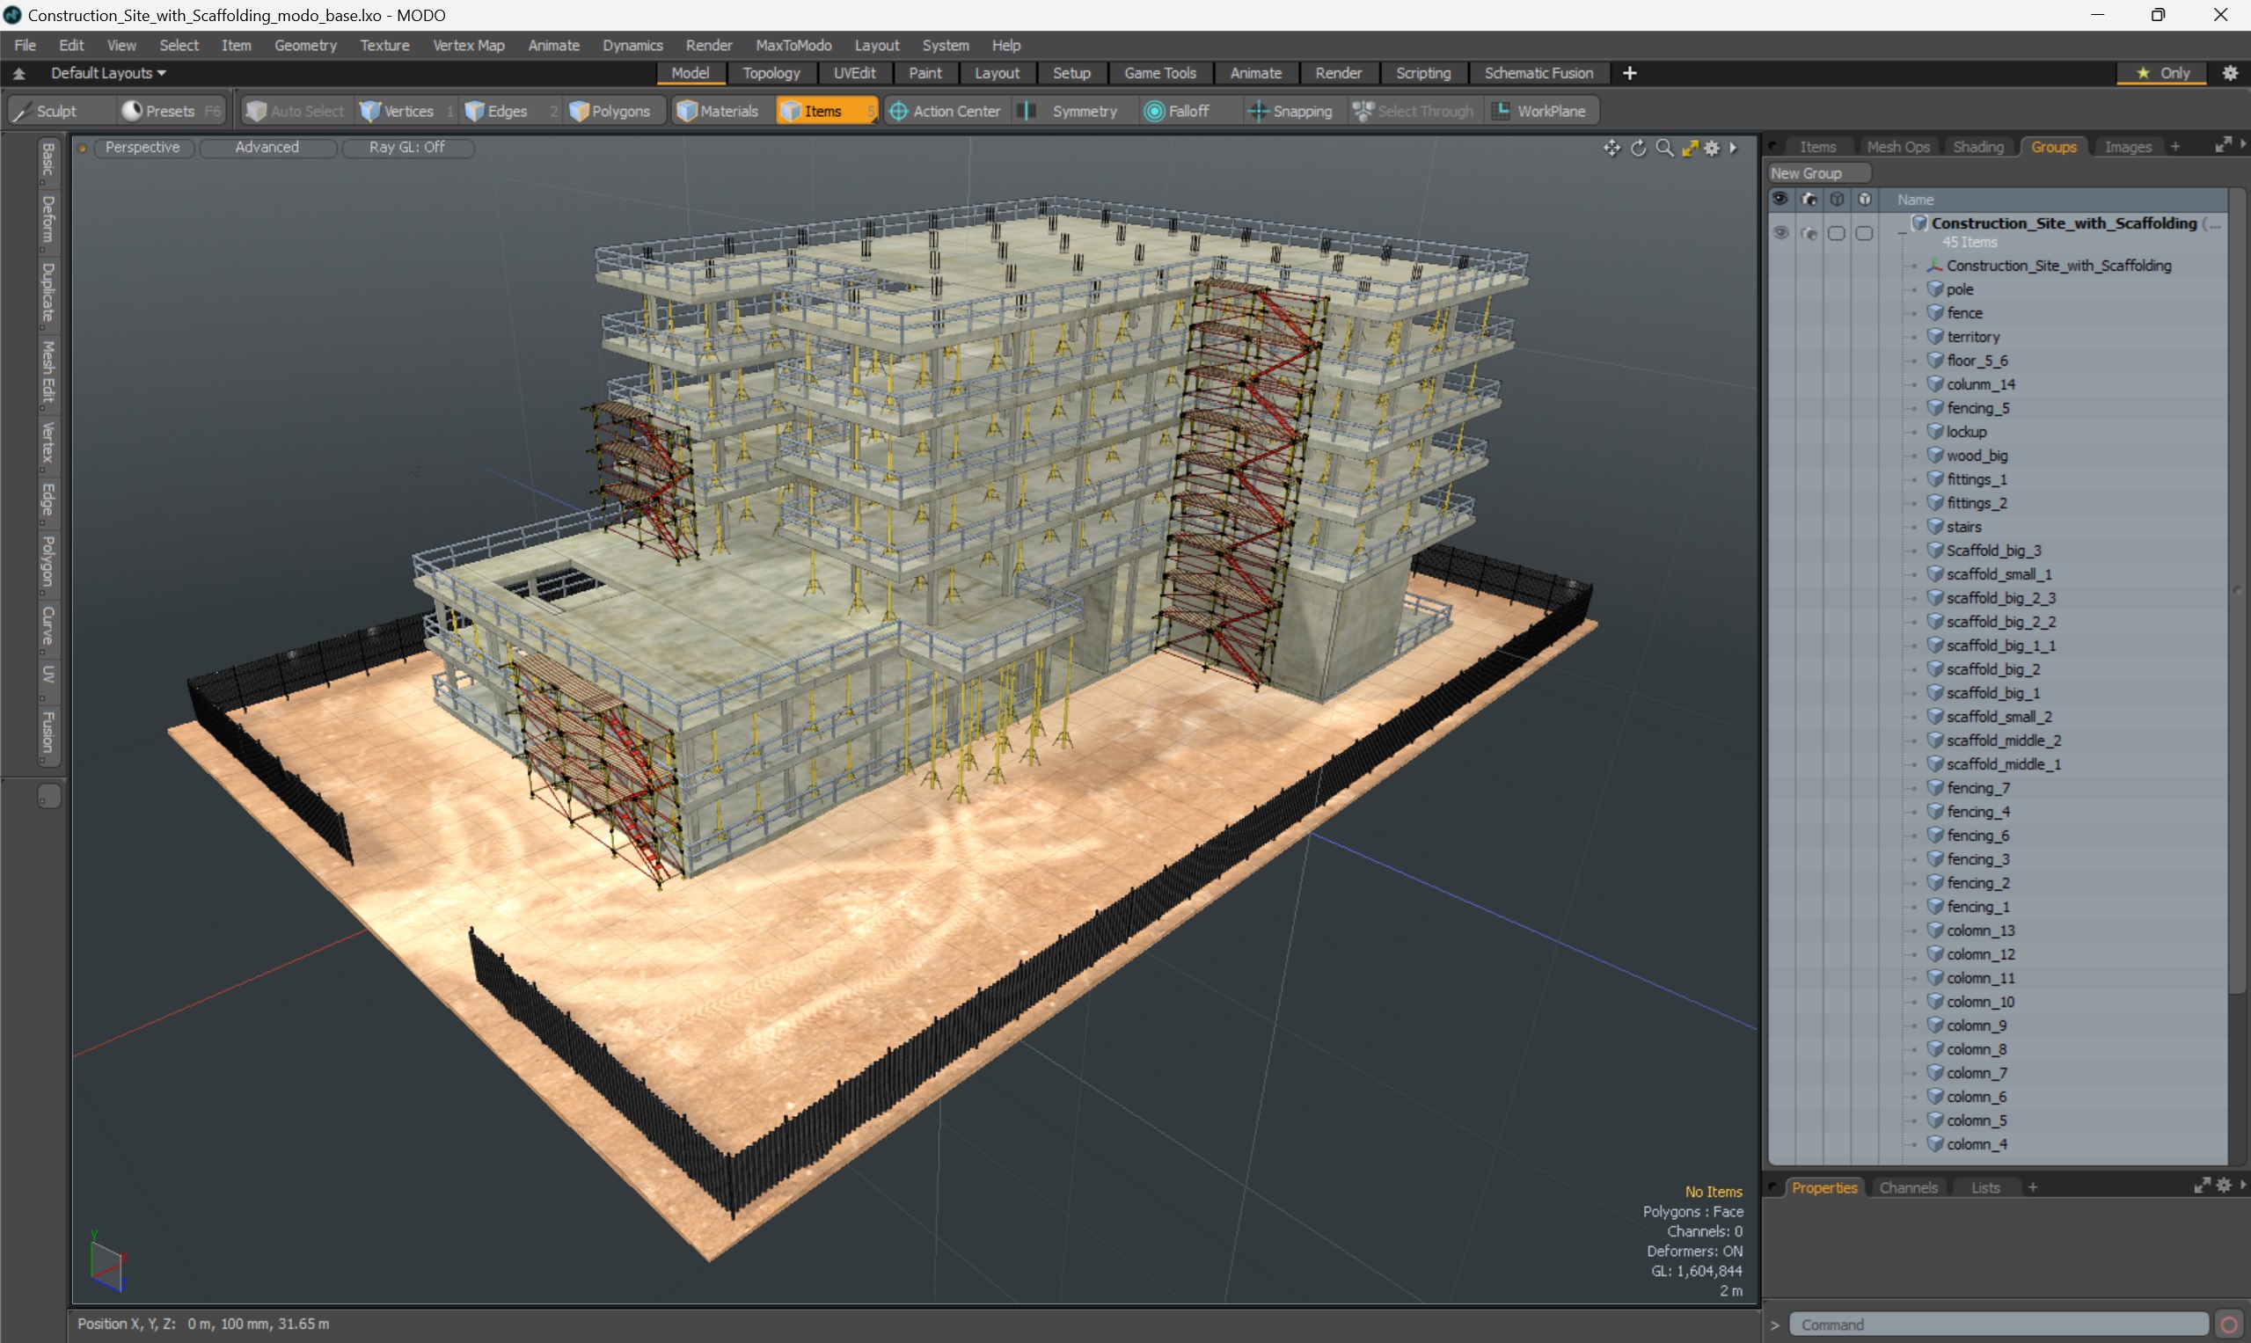This screenshot has height=1343, width=2251.
Task: Switch to Topology layout tab
Action: point(771,72)
